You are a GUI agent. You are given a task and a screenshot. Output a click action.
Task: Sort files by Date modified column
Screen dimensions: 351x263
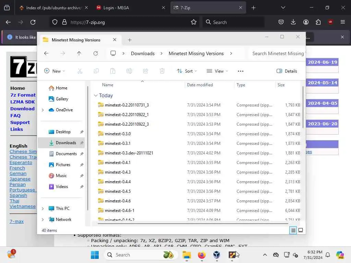pyautogui.click(x=200, y=85)
